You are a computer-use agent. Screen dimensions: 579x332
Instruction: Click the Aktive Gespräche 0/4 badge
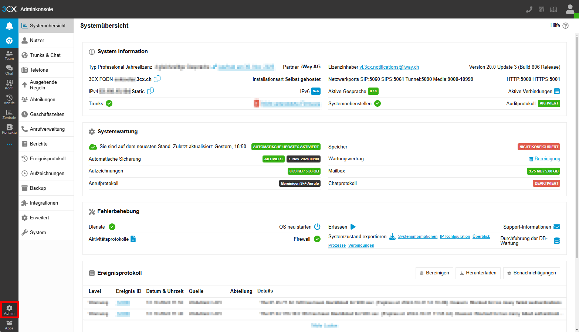(373, 91)
